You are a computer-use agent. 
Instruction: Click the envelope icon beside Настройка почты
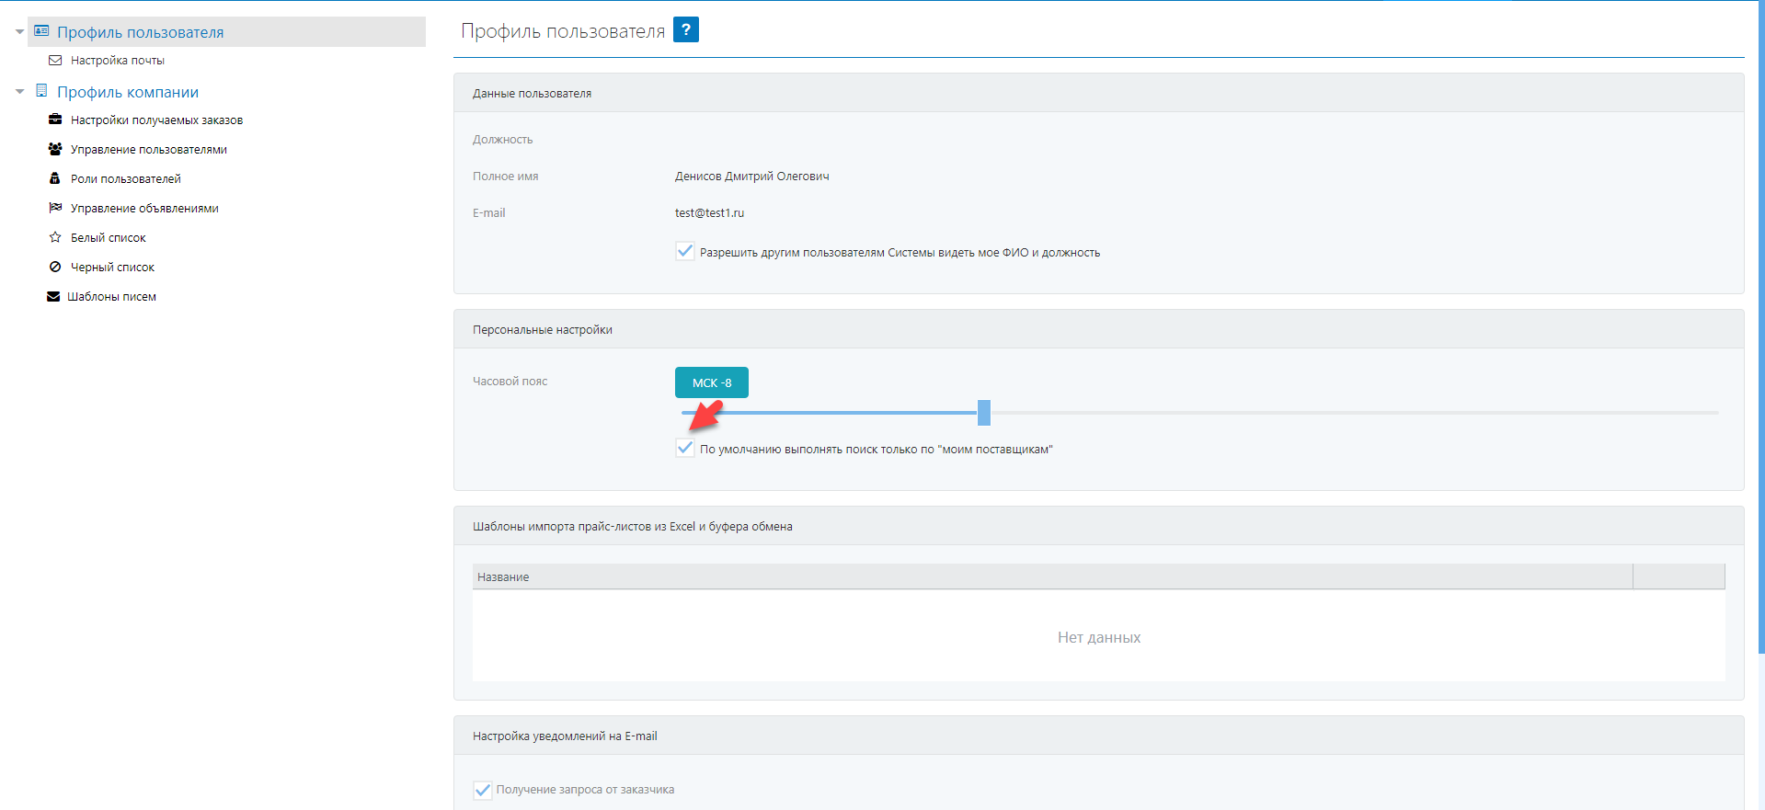coord(55,61)
